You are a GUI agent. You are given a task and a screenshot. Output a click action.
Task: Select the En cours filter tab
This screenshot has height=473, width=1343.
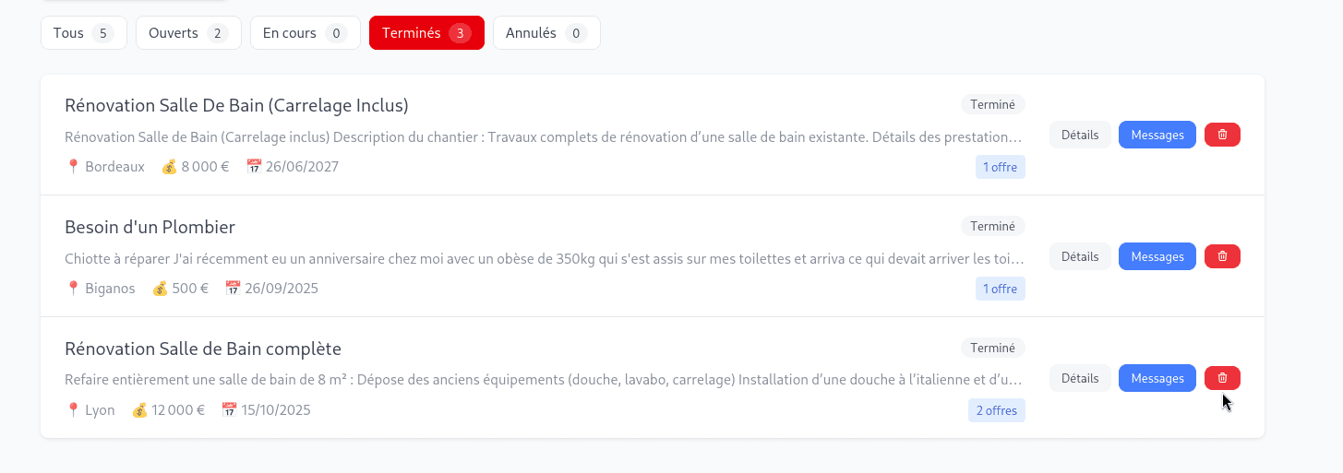(x=305, y=33)
